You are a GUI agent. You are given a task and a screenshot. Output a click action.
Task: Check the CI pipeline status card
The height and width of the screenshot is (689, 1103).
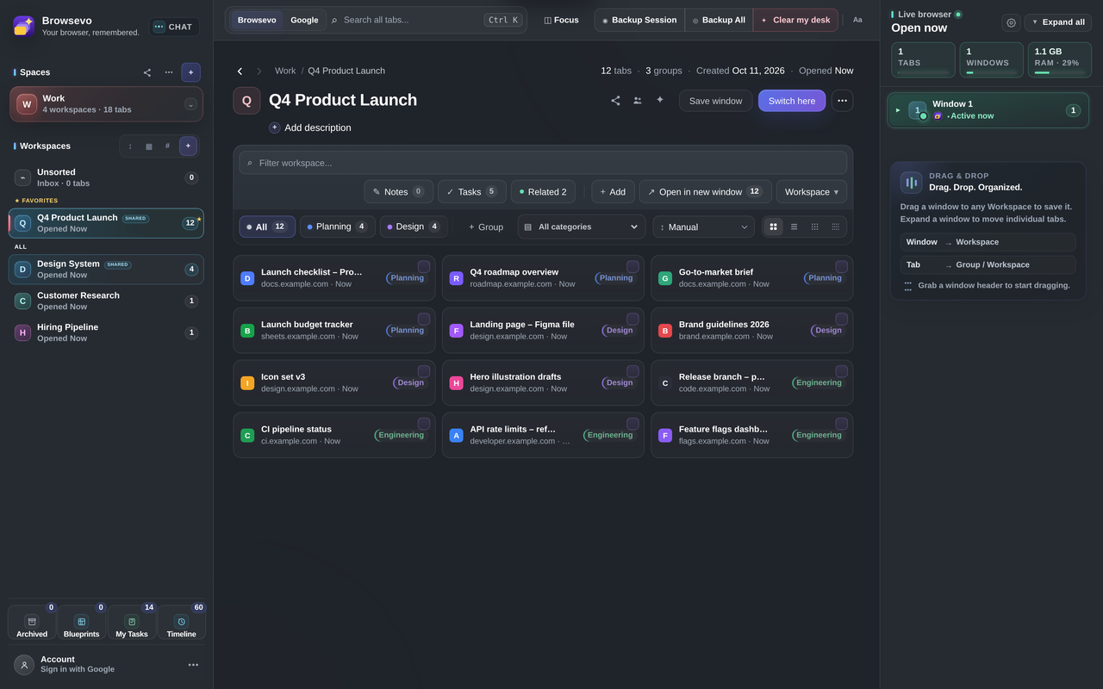pyautogui.click(x=424, y=424)
